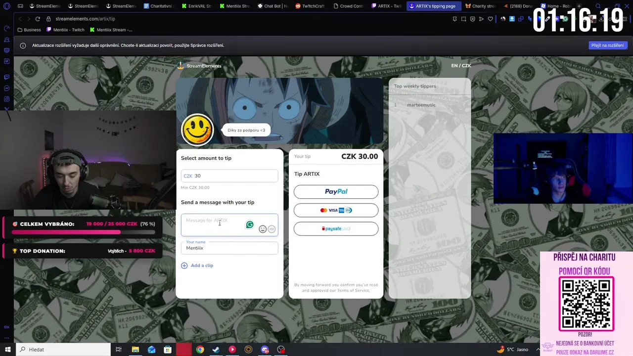The height and width of the screenshot is (356, 633).
Task: Click the Terms of Service notice
Action: [336, 287]
